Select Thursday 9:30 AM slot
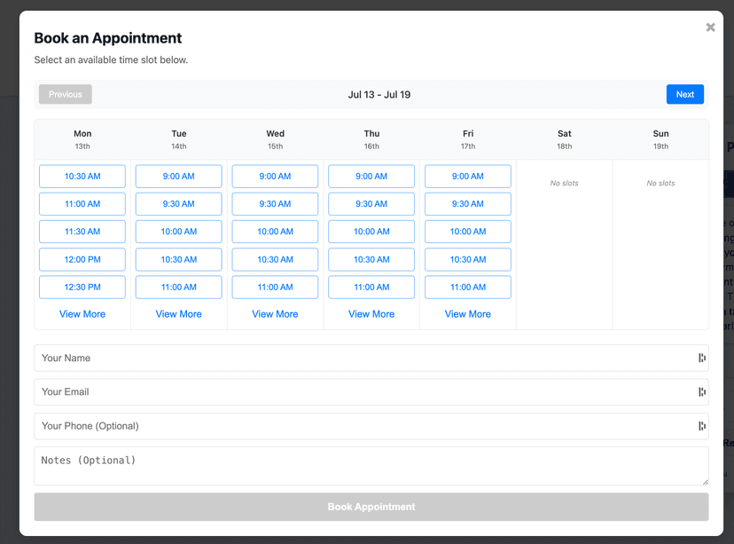734x544 pixels. tap(371, 204)
